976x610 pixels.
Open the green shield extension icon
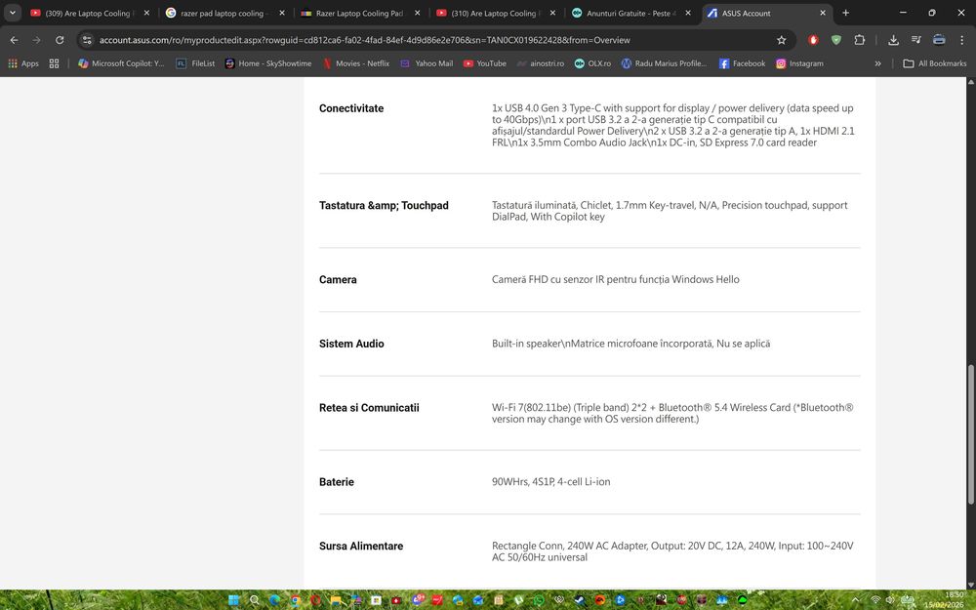pos(836,40)
